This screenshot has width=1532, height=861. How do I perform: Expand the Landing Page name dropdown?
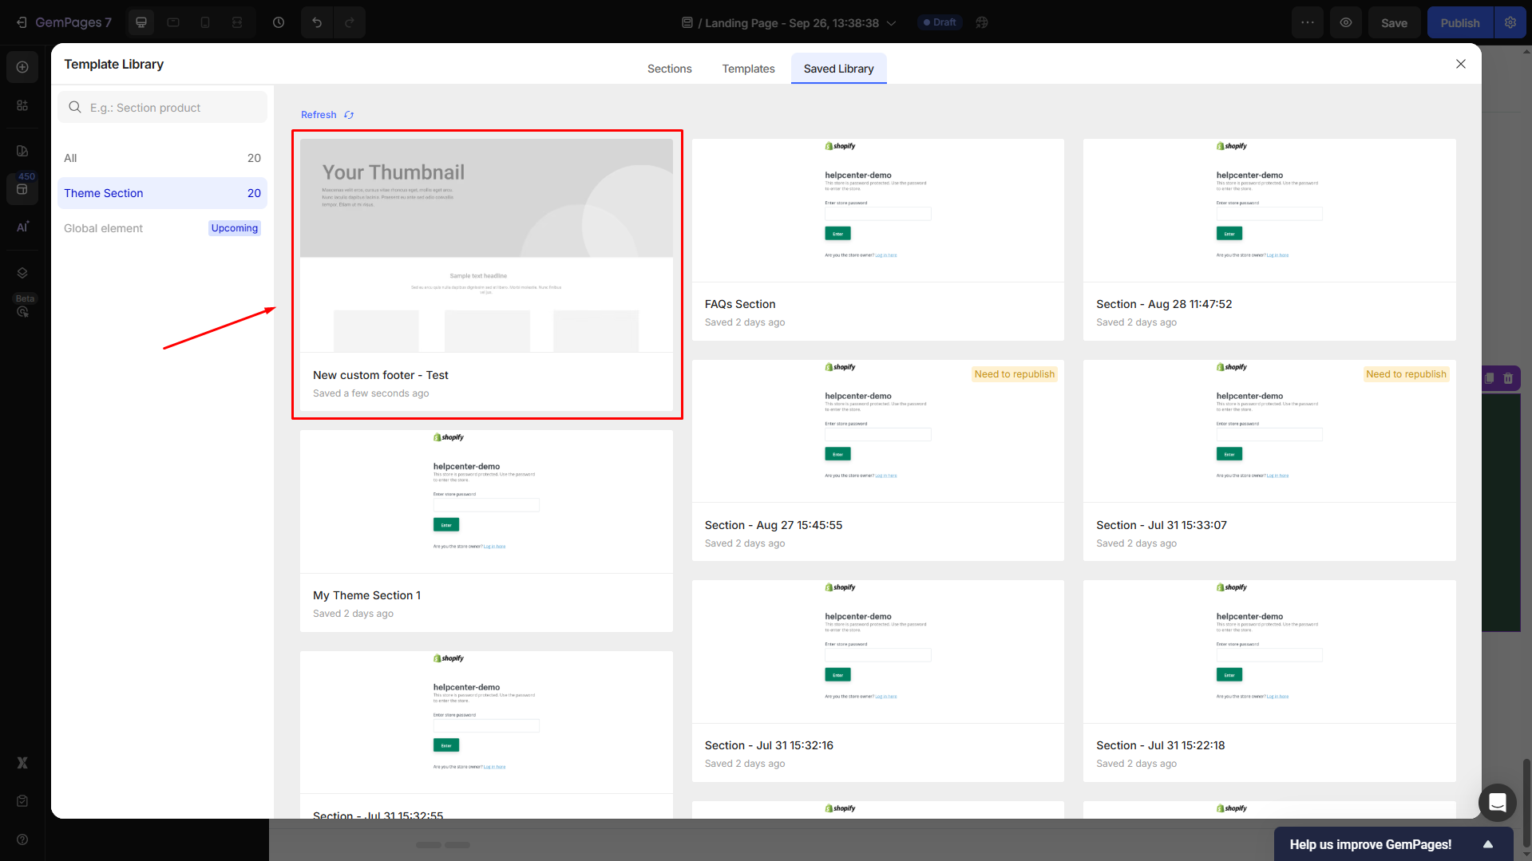click(892, 23)
